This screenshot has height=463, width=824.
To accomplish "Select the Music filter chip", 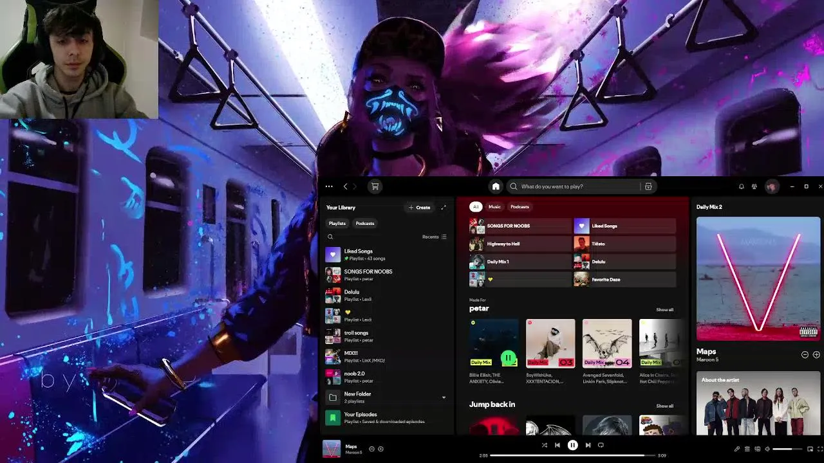I will pos(494,206).
